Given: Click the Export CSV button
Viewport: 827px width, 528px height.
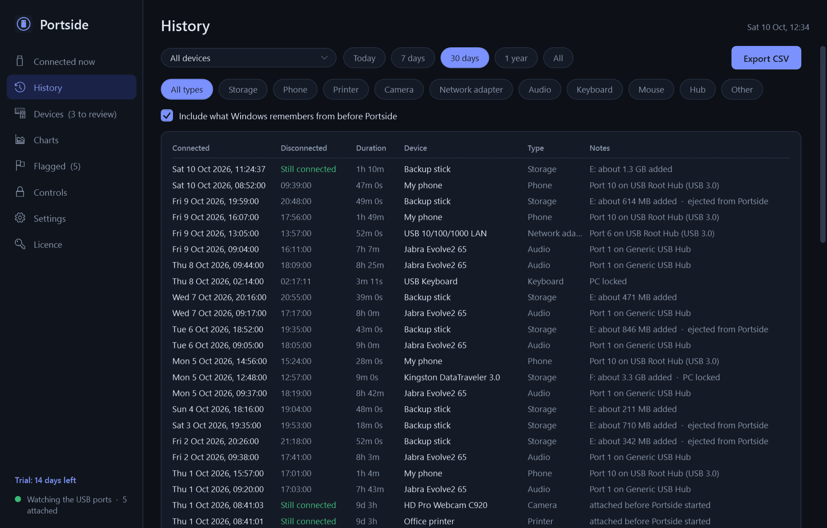Looking at the screenshot, I should [766, 58].
